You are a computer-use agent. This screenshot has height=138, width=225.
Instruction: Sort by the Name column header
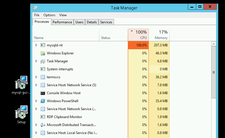point(66,35)
